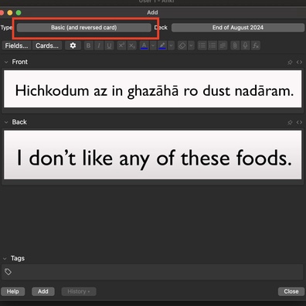Apply superscript formatting
The width and height of the screenshot is (306, 306).
(121, 46)
